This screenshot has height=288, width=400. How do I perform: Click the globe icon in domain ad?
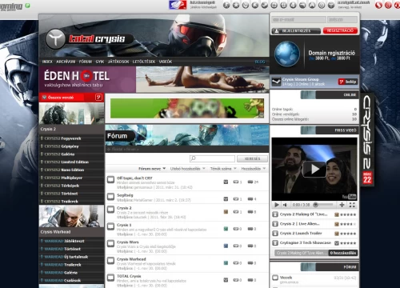(287, 54)
